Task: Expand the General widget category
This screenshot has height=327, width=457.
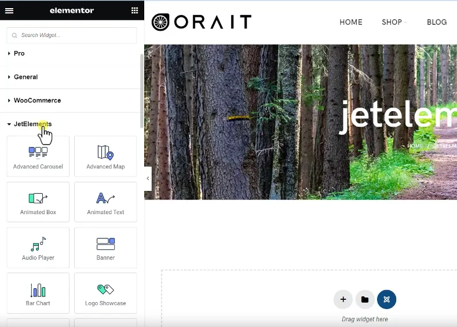Action: (x=25, y=77)
